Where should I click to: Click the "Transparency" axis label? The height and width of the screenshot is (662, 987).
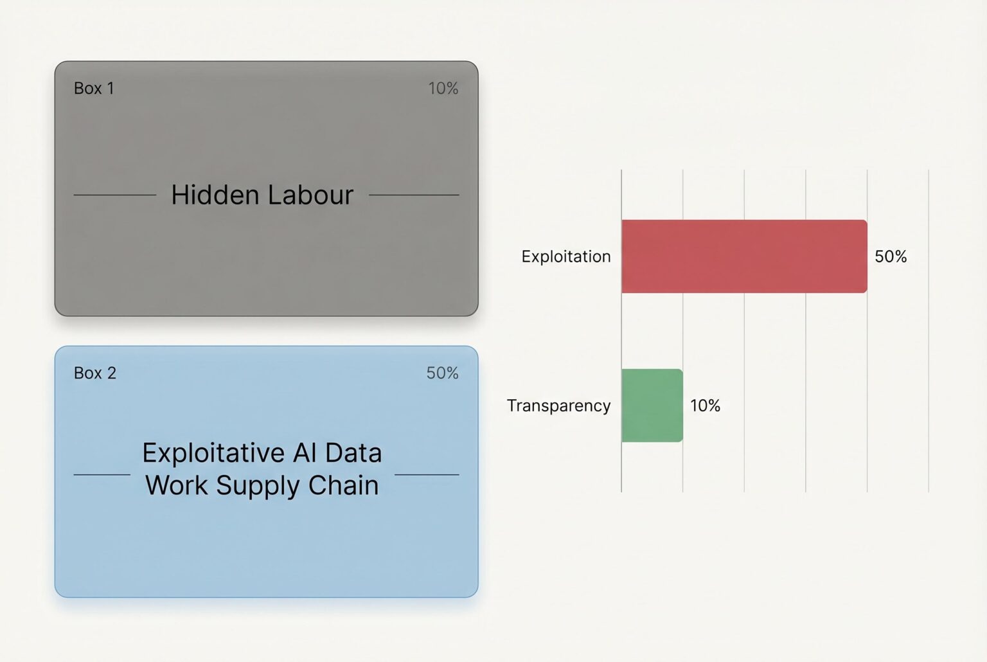(x=558, y=406)
